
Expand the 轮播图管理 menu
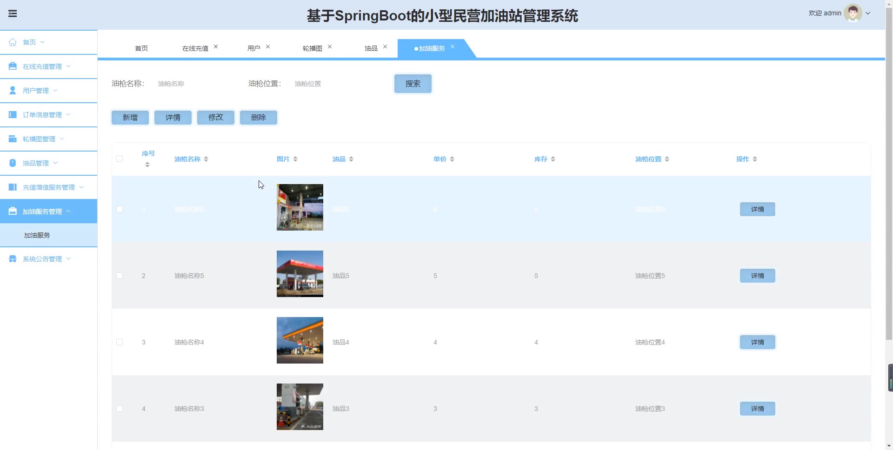(62, 139)
